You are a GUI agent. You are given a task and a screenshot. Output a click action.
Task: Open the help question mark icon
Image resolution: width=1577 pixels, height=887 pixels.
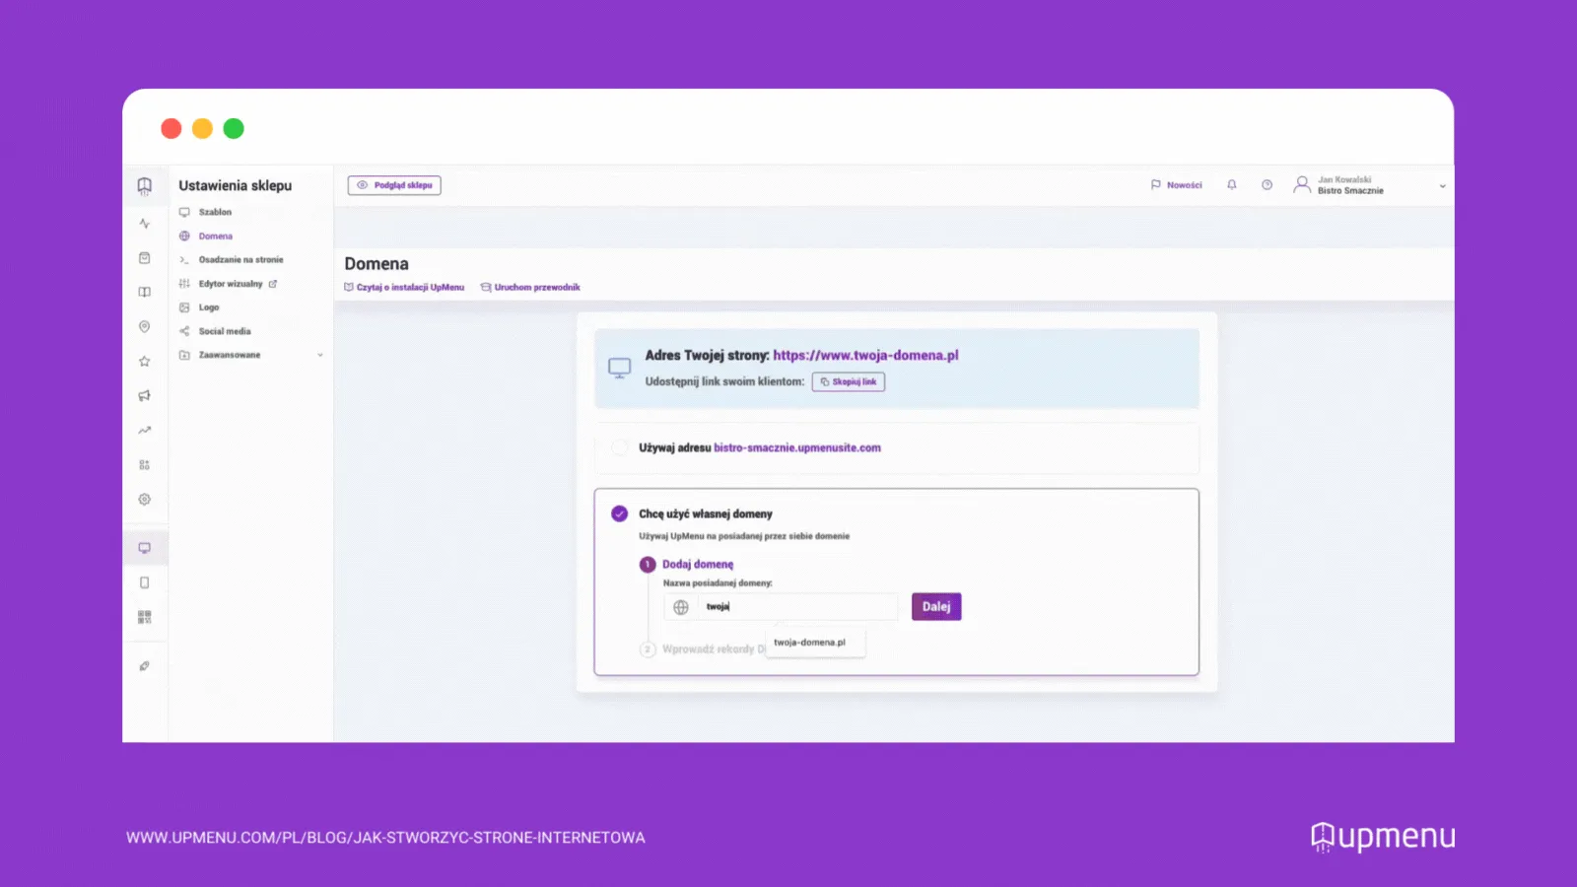click(1267, 185)
